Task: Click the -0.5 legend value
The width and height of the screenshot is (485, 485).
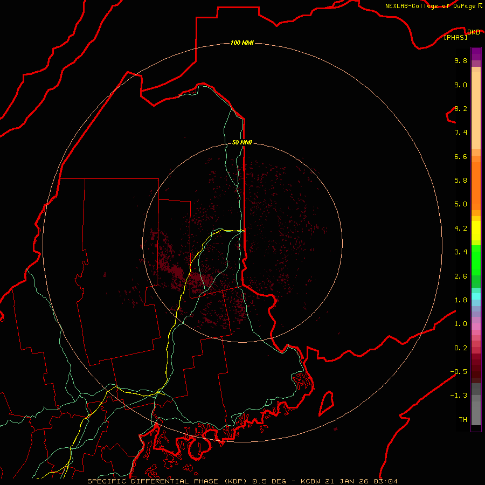Action: [459, 371]
